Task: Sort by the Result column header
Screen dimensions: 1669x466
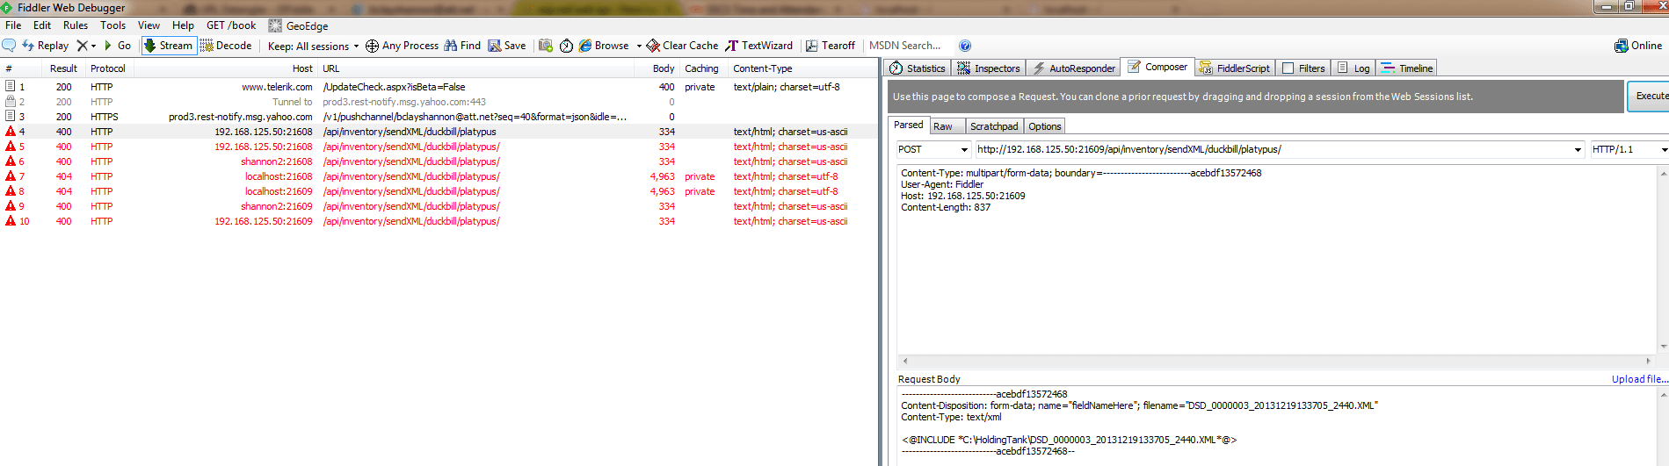Action: coord(63,68)
